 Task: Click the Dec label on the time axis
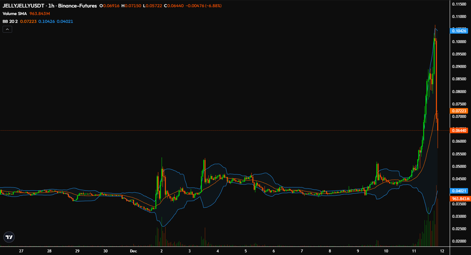coord(133,250)
